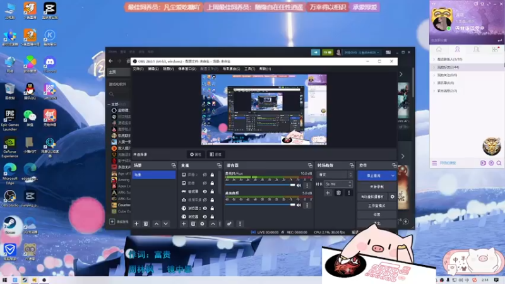Remove selected scene using the Scenes dock trash icon
505x284 pixels.
coord(146,224)
